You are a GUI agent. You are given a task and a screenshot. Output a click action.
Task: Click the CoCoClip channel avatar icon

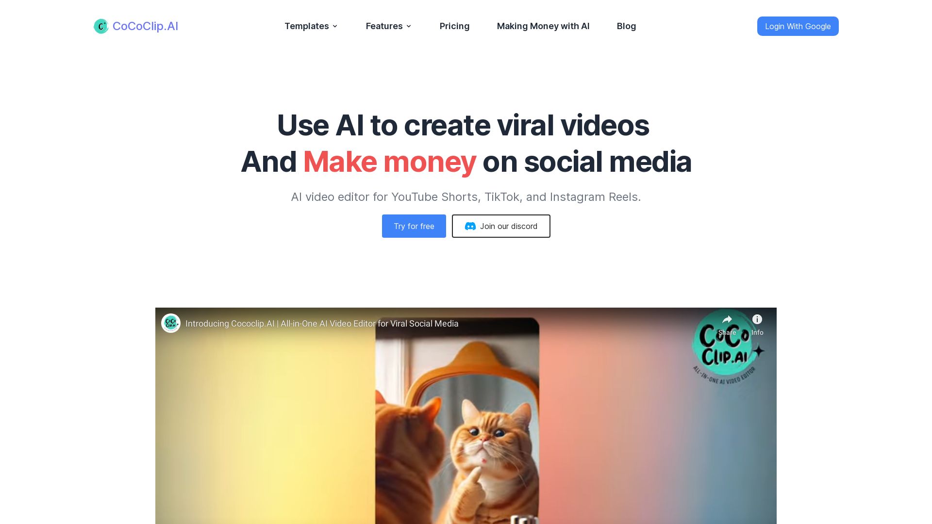point(171,323)
